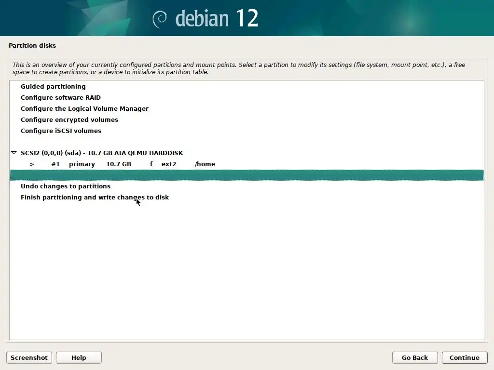Select partition #1 primary ext2 /home row

click(247, 164)
